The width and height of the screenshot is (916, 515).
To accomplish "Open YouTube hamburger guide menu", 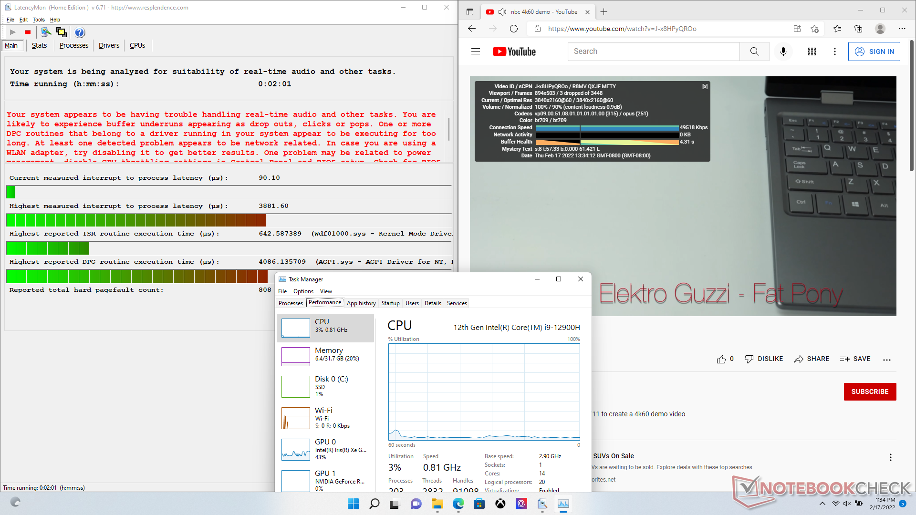I will pos(476,51).
